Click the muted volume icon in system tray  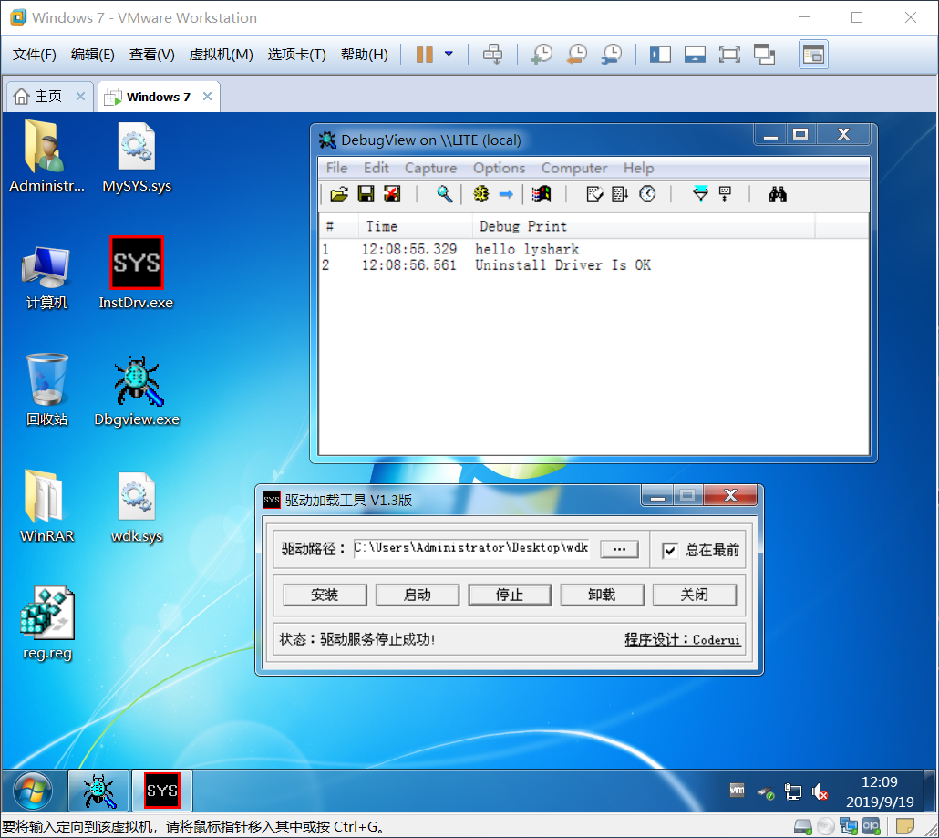820,792
